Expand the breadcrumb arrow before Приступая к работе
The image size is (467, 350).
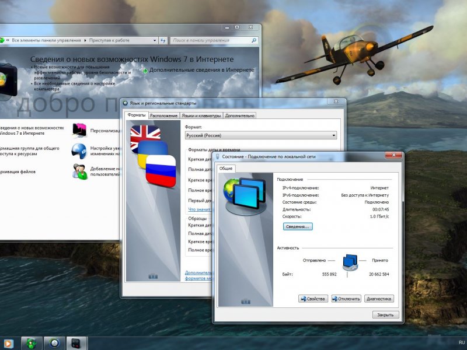85,40
